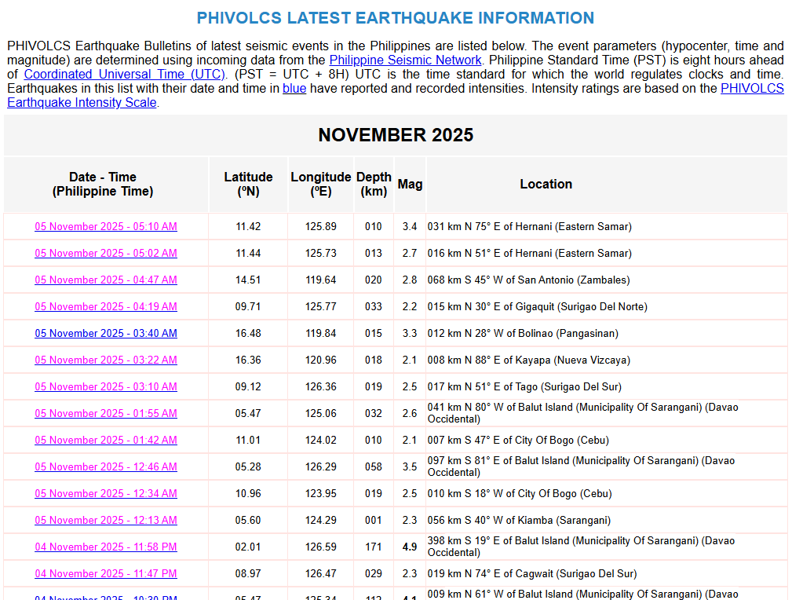
Task: Click the Depth (km) column header
Action: click(374, 184)
